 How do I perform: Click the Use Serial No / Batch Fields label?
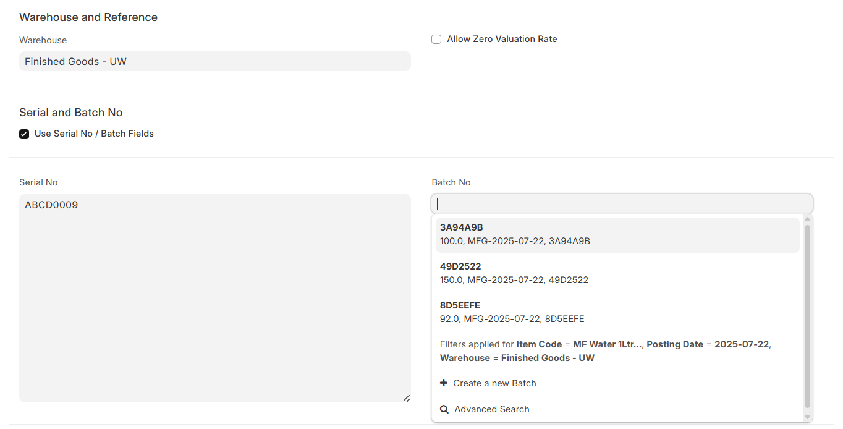94,134
